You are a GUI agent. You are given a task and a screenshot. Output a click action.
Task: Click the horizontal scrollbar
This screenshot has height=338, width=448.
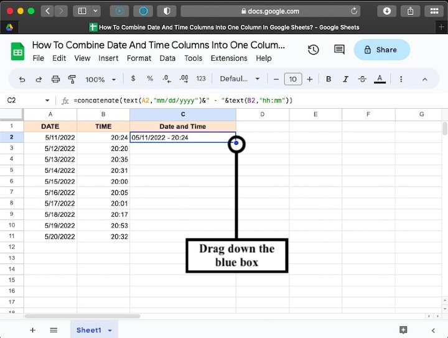(82, 316)
